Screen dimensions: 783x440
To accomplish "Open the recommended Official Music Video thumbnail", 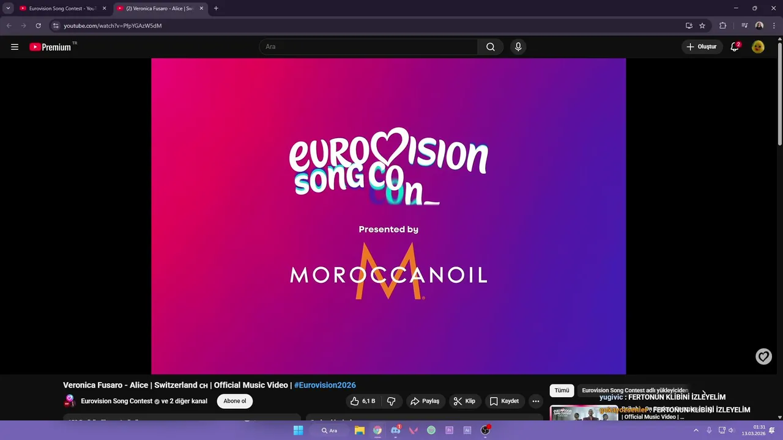I will point(584,413).
